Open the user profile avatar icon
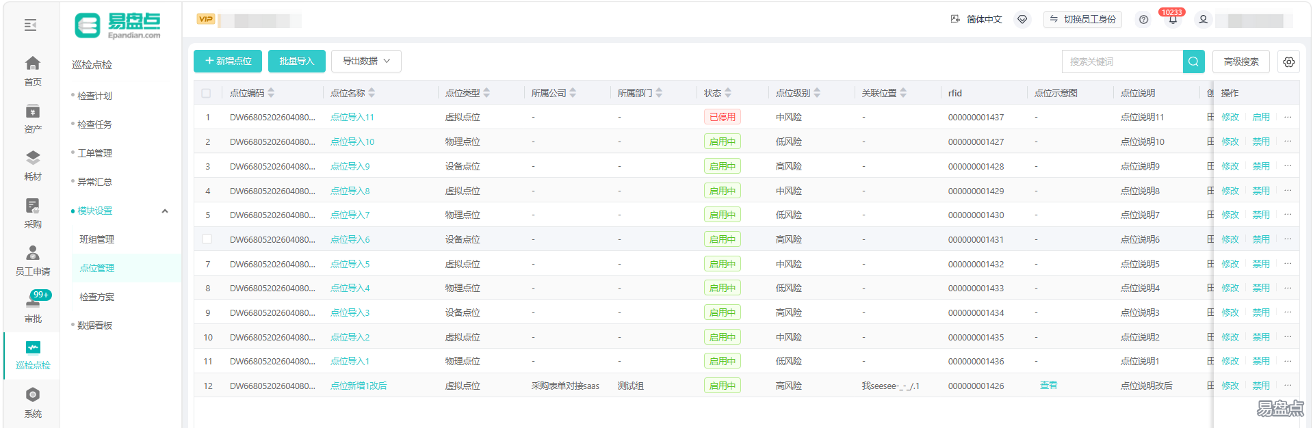This screenshot has height=428, width=1313. (1203, 20)
